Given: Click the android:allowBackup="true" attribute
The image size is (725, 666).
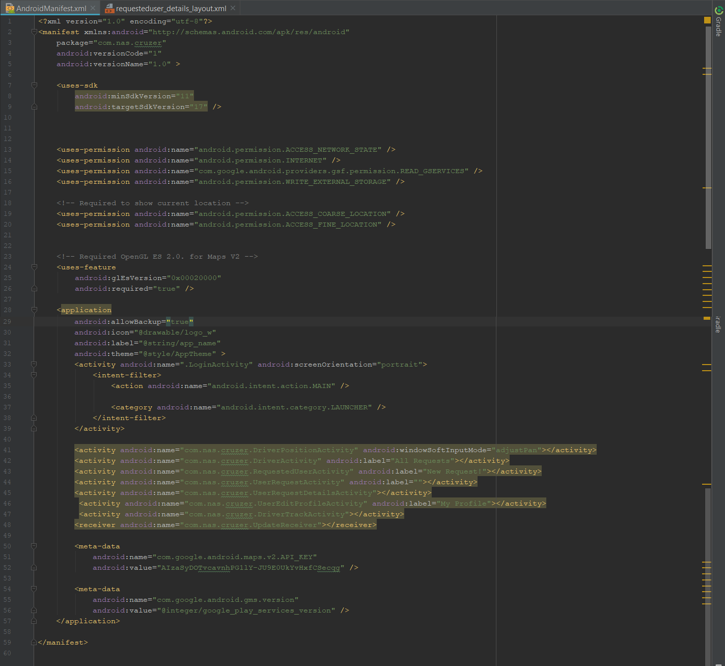Looking at the screenshot, I should point(134,321).
